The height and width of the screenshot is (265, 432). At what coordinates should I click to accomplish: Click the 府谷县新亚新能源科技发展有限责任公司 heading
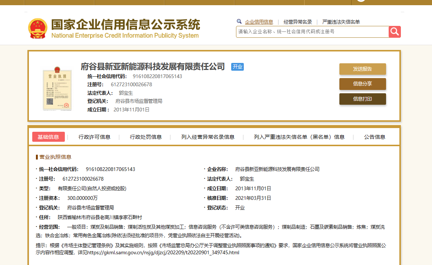coord(153,67)
